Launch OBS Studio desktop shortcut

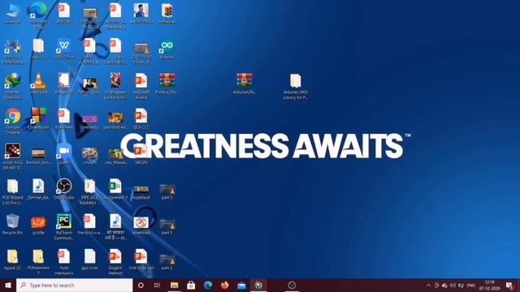[64, 189]
